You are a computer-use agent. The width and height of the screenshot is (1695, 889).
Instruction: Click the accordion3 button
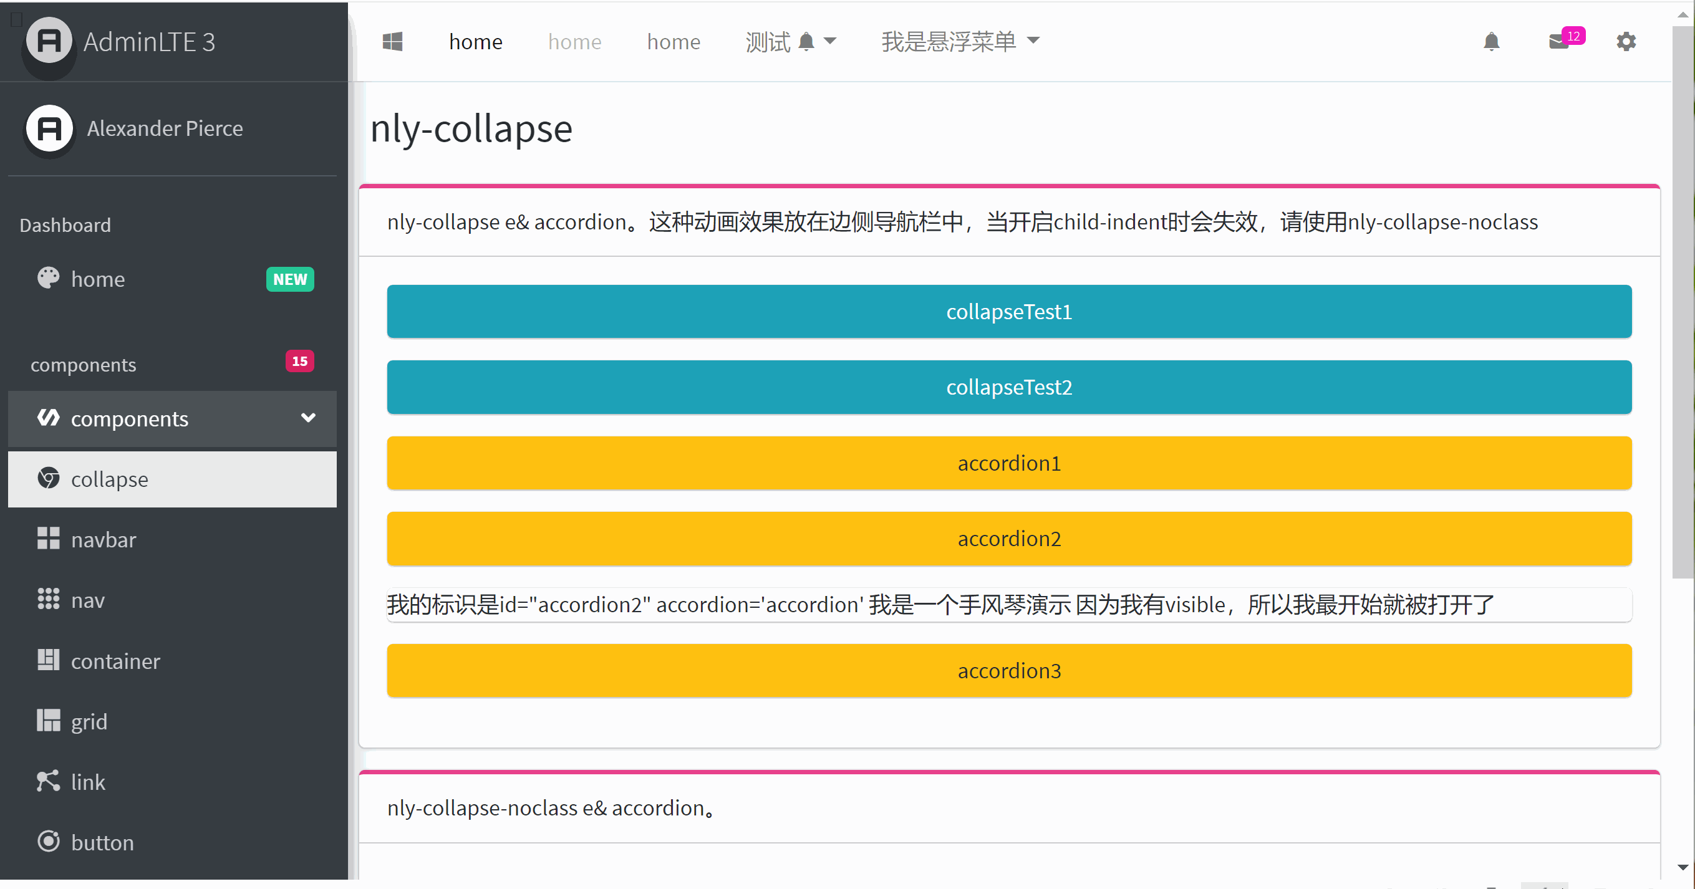coord(1009,671)
